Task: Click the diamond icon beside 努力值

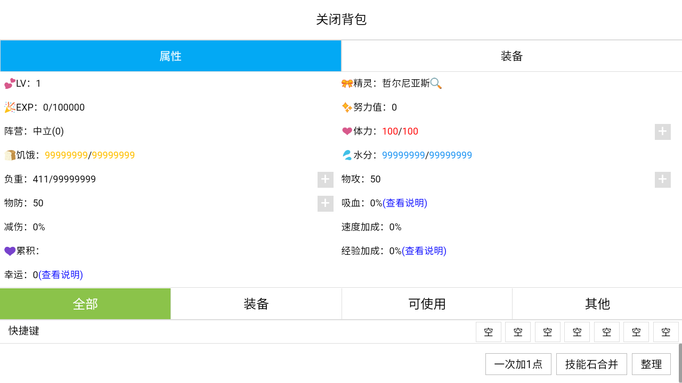Action: point(347,107)
